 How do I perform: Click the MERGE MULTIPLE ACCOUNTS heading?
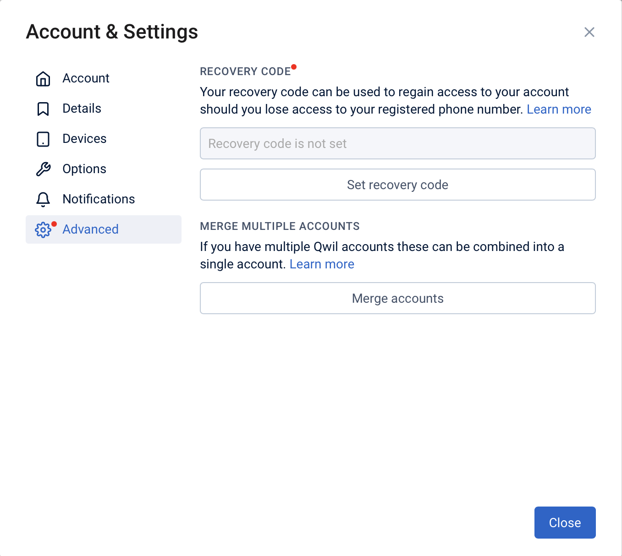[280, 226]
